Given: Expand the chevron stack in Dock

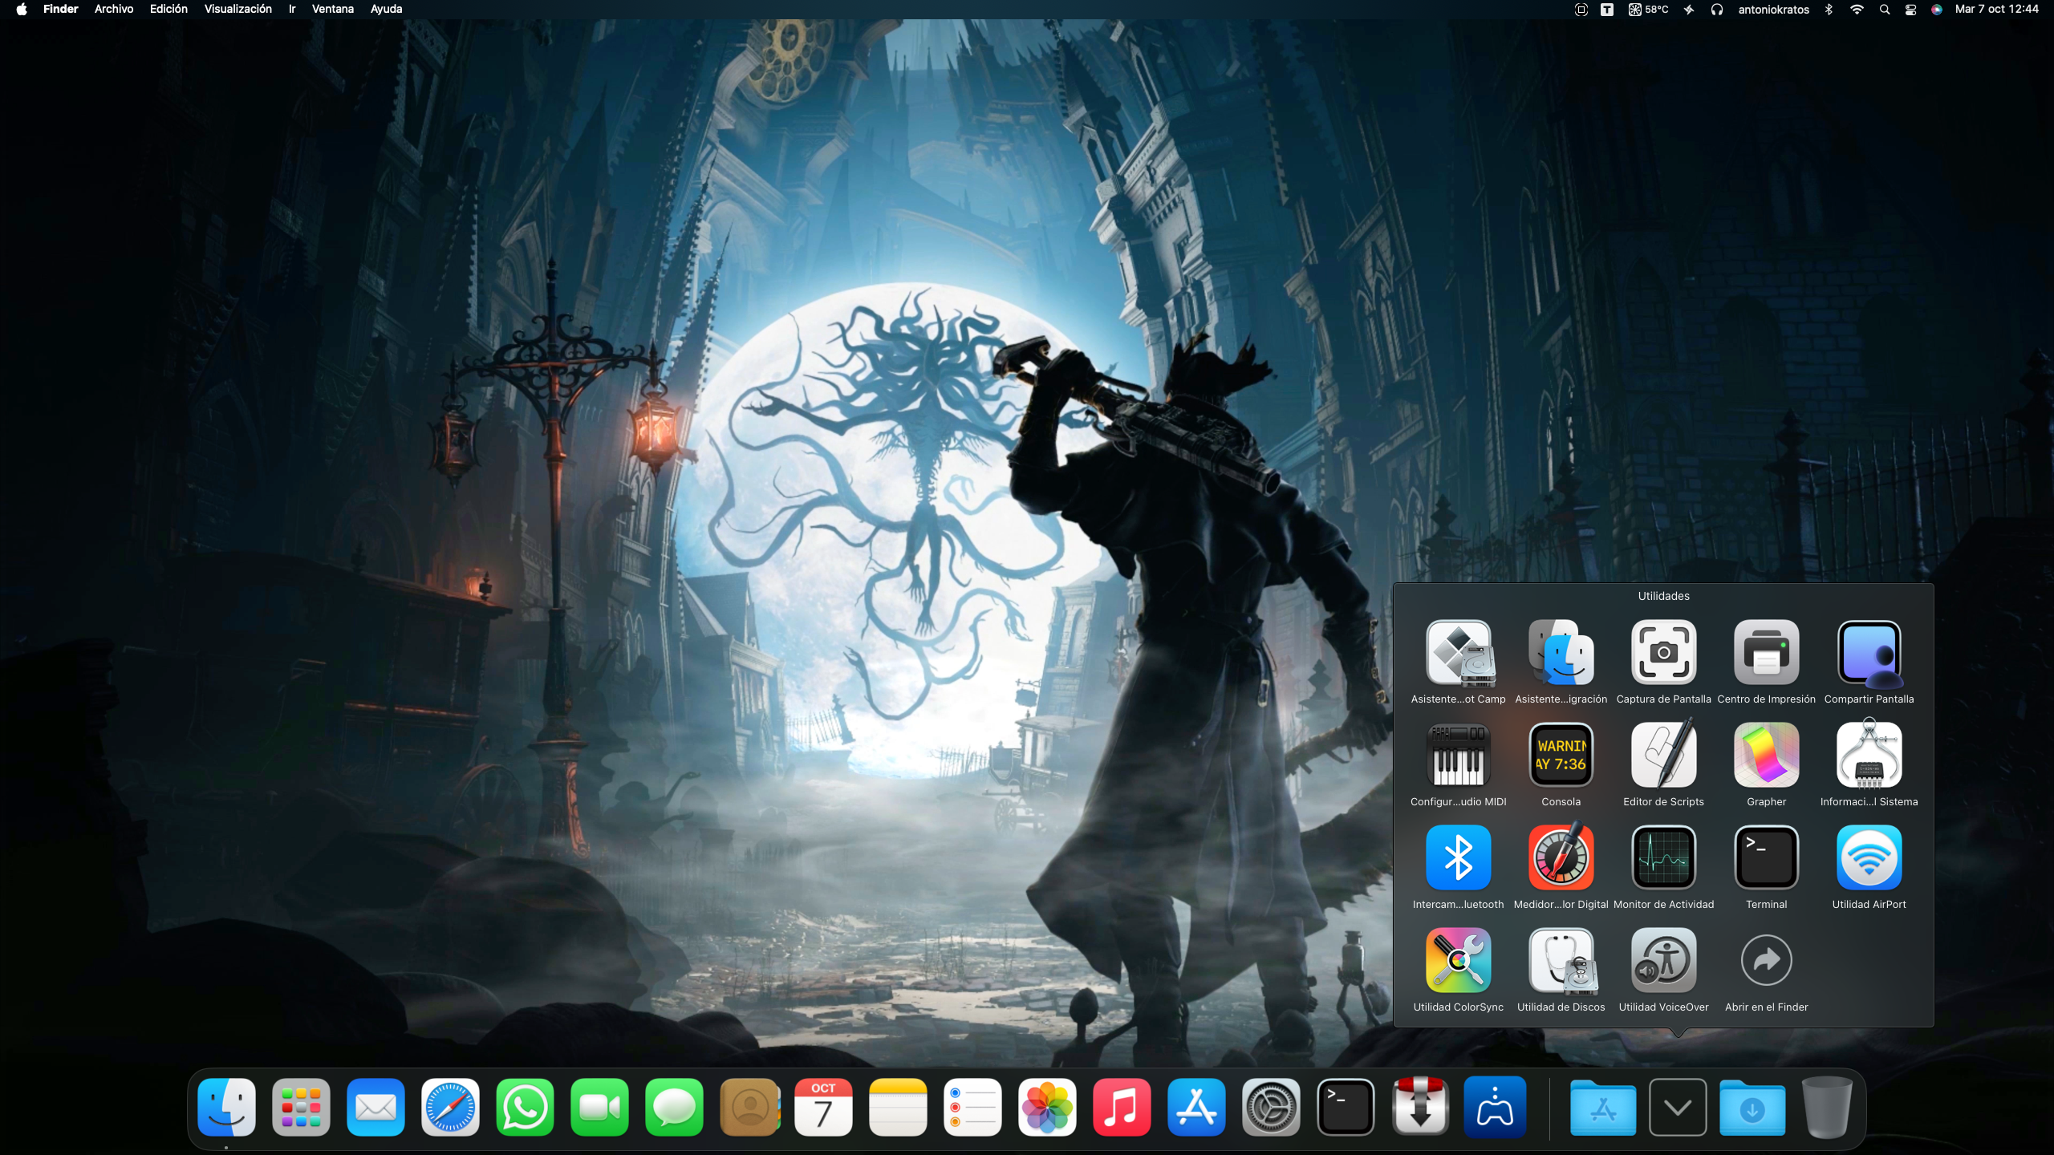Looking at the screenshot, I should [1677, 1108].
